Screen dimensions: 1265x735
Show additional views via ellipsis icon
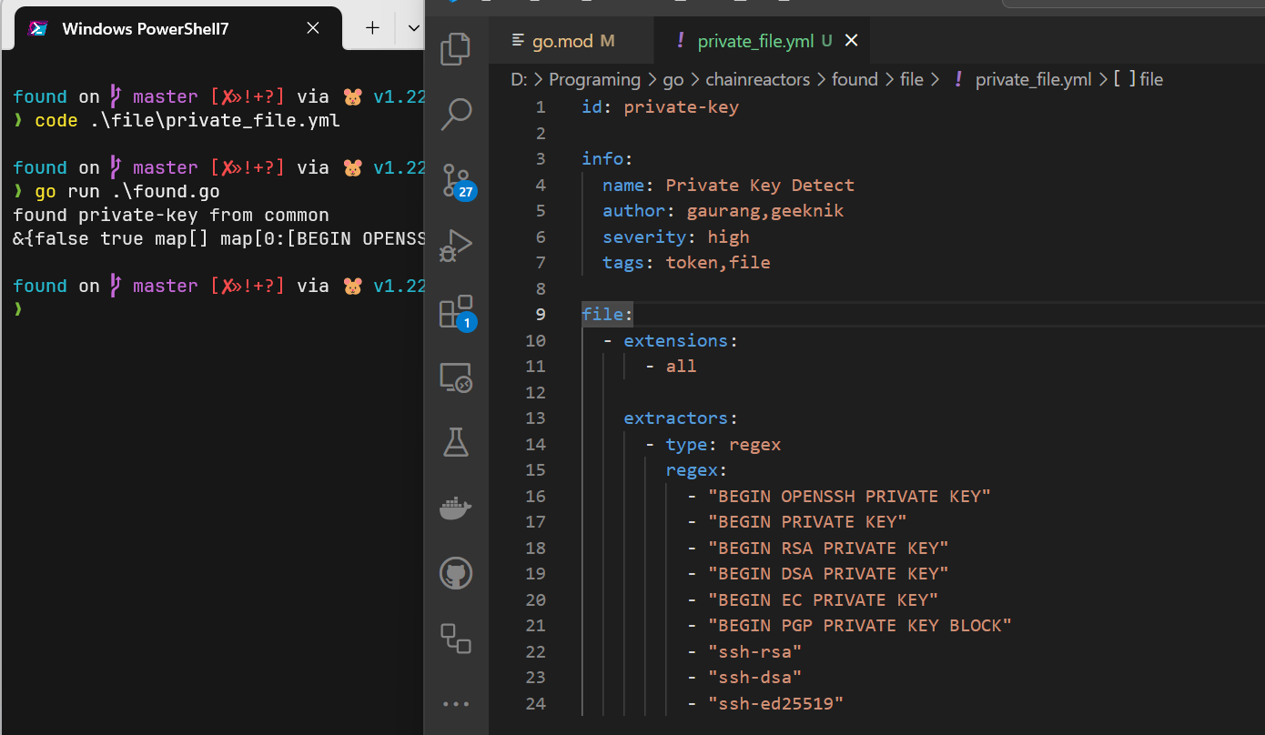[x=456, y=704]
